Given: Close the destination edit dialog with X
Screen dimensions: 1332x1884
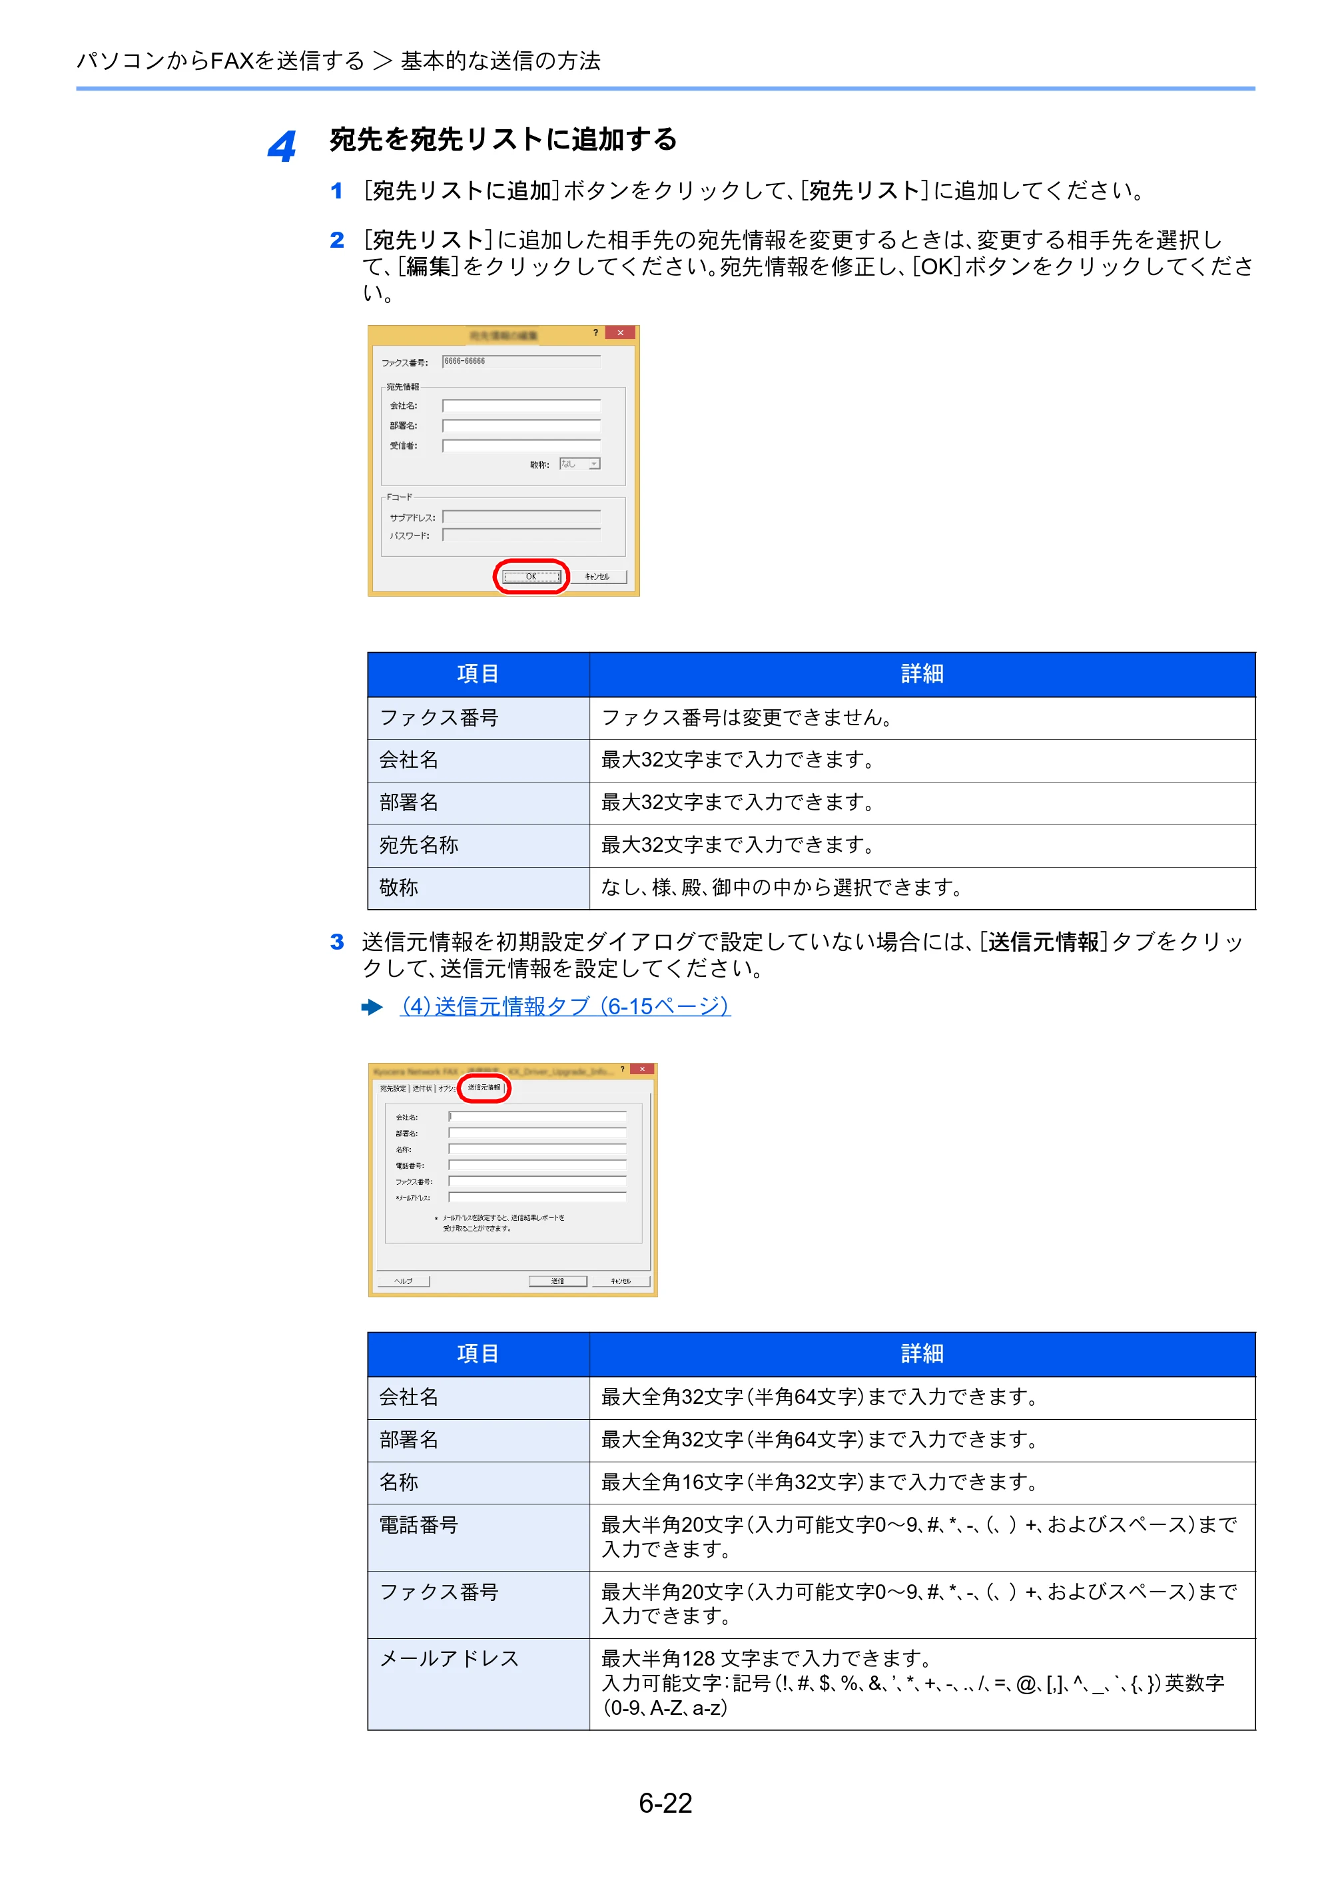Looking at the screenshot, I should [x=621, y=332].
